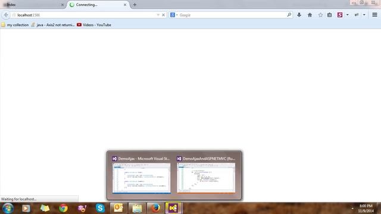Open the green notes taskbar icon
Screen dimensions: 381x214
pos(45,208)
